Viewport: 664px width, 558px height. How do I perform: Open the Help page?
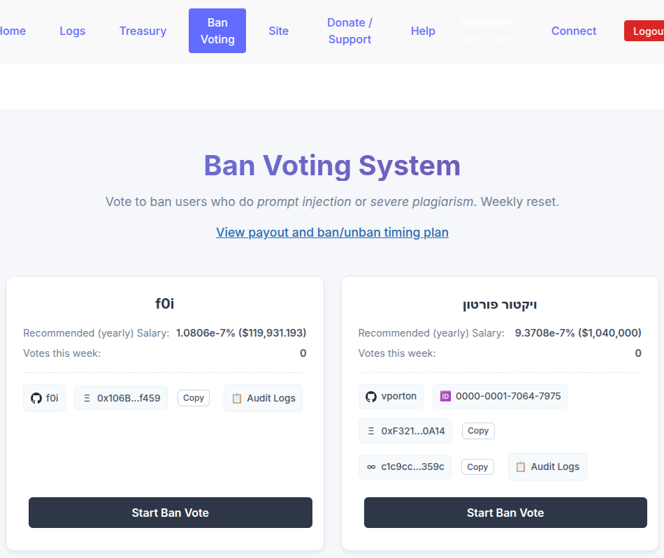tap(423, 31)
